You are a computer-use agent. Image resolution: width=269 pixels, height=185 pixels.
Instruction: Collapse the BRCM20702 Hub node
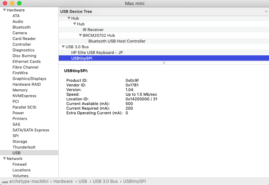coord(80,35)
